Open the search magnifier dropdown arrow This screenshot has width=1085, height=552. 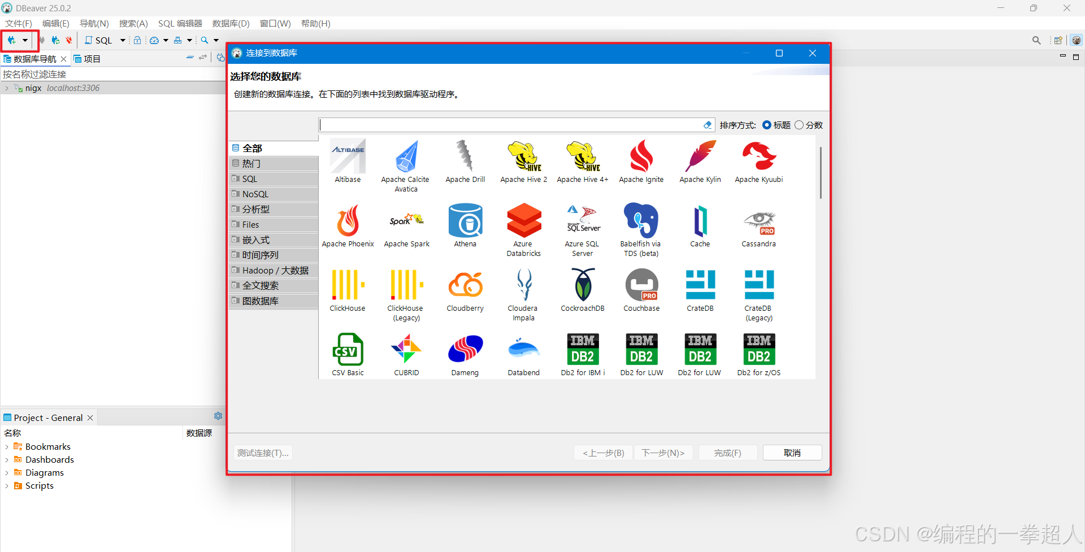click(216, 40)
